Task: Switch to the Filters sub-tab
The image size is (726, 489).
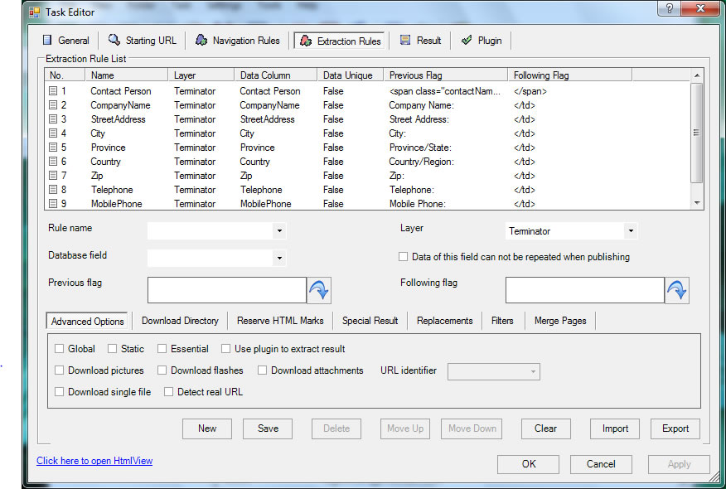Action: pyautogui.click(x=502, y=321)
